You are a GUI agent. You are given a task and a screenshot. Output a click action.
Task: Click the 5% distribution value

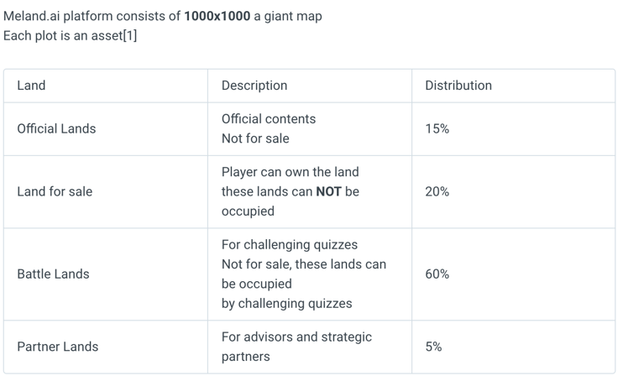pyautogui.click(x=433, y=347)
